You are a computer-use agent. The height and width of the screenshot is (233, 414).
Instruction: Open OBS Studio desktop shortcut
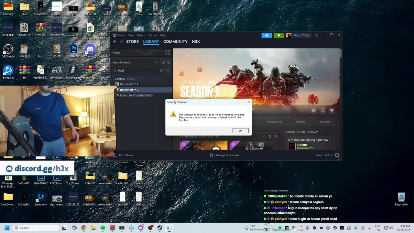coord(8,51)
